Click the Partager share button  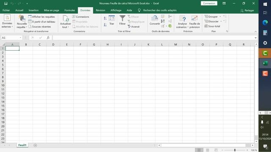(247, 11)
